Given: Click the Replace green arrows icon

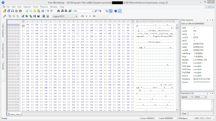Looking at the screenshot, I should (x=70, y=11).
